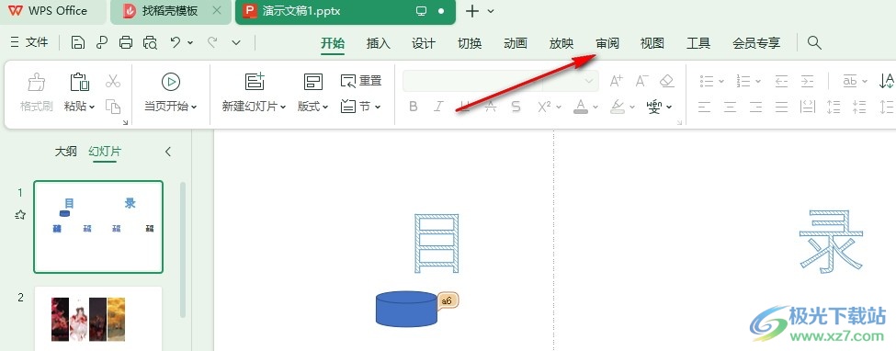Click the Redo arrow icon
The width and height of the screenshot is (896, 351).
212,42
